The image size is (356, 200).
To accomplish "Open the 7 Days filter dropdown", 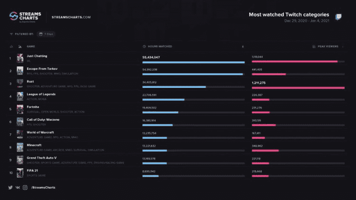I will coord(47,34).
